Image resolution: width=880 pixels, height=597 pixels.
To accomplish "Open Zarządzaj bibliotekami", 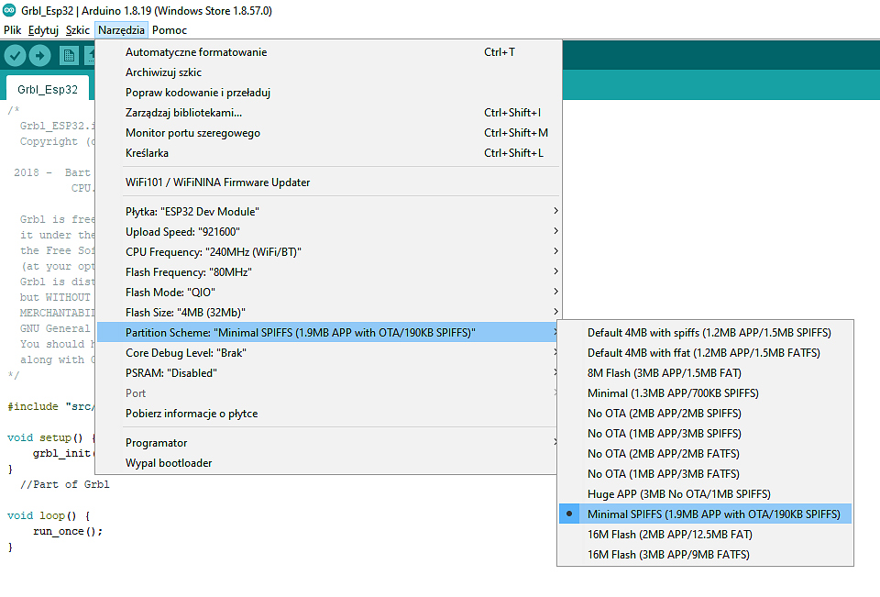I will tap(328, 113).
